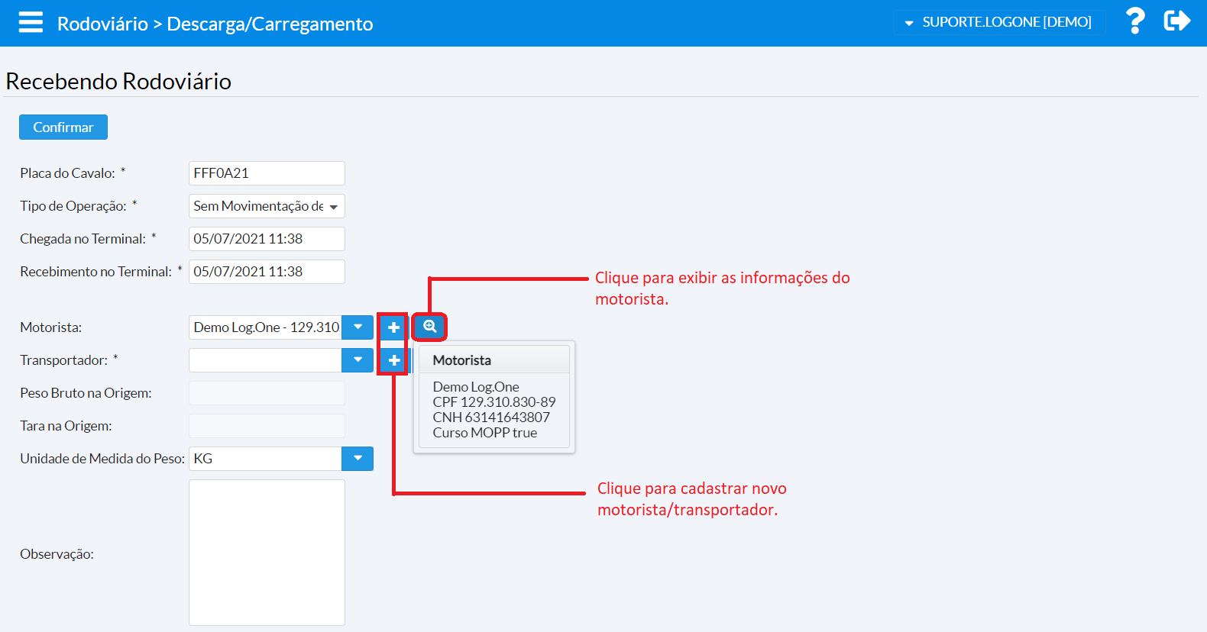Click the help question mark icon
1207x632 pixels.
[1135, 21]
